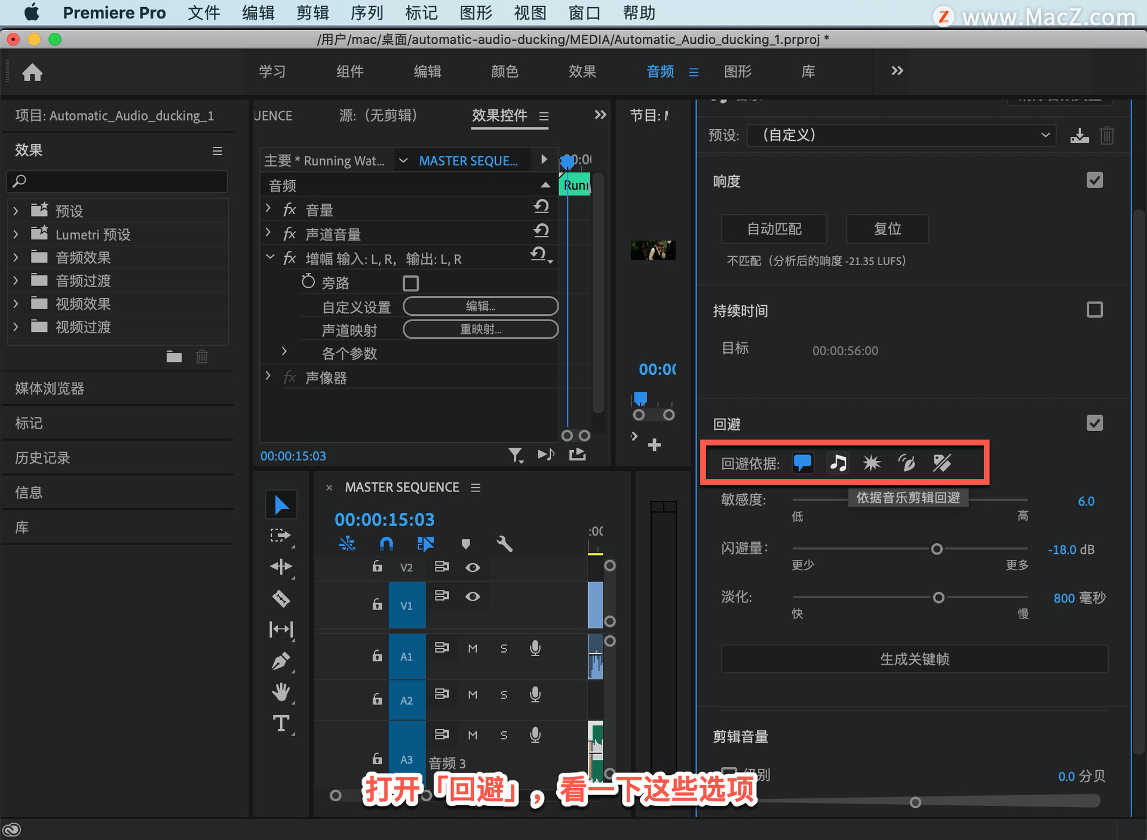The width and height of the screenshot is (1147, 840).
Task: Show more workspaces with double chevron
Action: 897,71
